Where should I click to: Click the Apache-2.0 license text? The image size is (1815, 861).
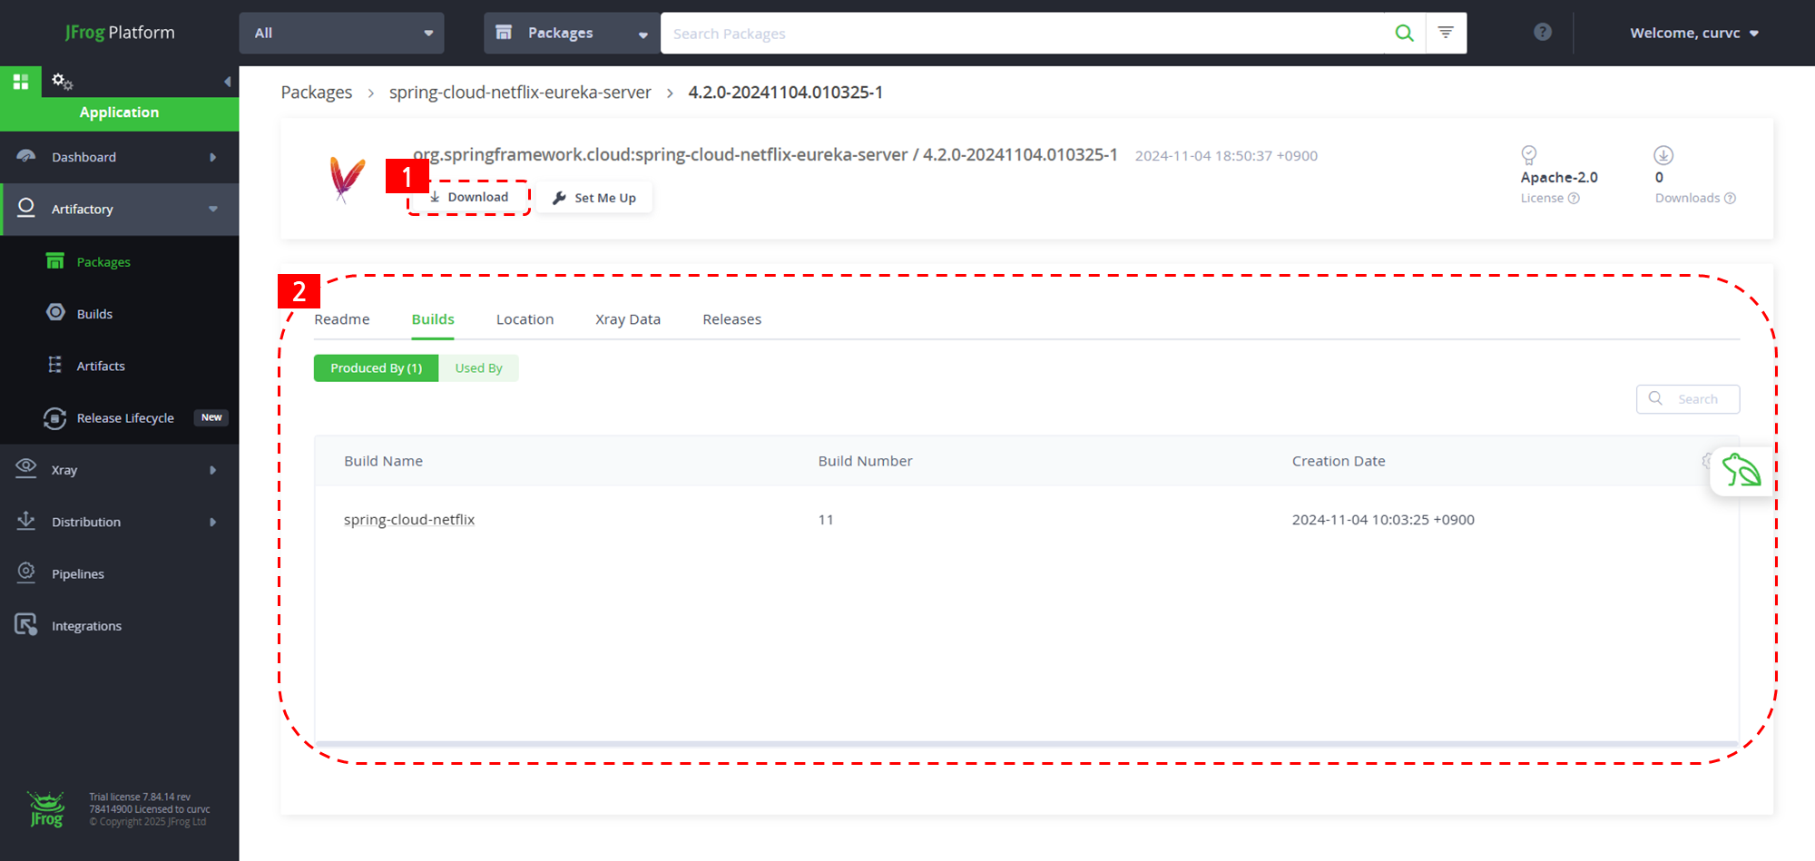[x=1559, y=178]
